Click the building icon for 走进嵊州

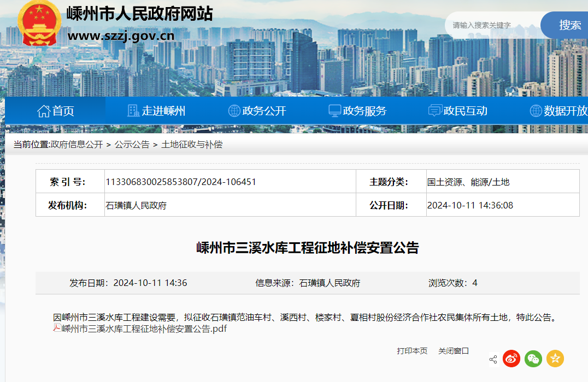(x=133, y=111)
